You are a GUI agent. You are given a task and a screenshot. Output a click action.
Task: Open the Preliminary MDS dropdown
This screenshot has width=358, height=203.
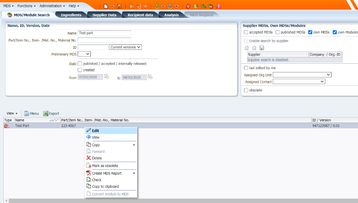(84, 54)
